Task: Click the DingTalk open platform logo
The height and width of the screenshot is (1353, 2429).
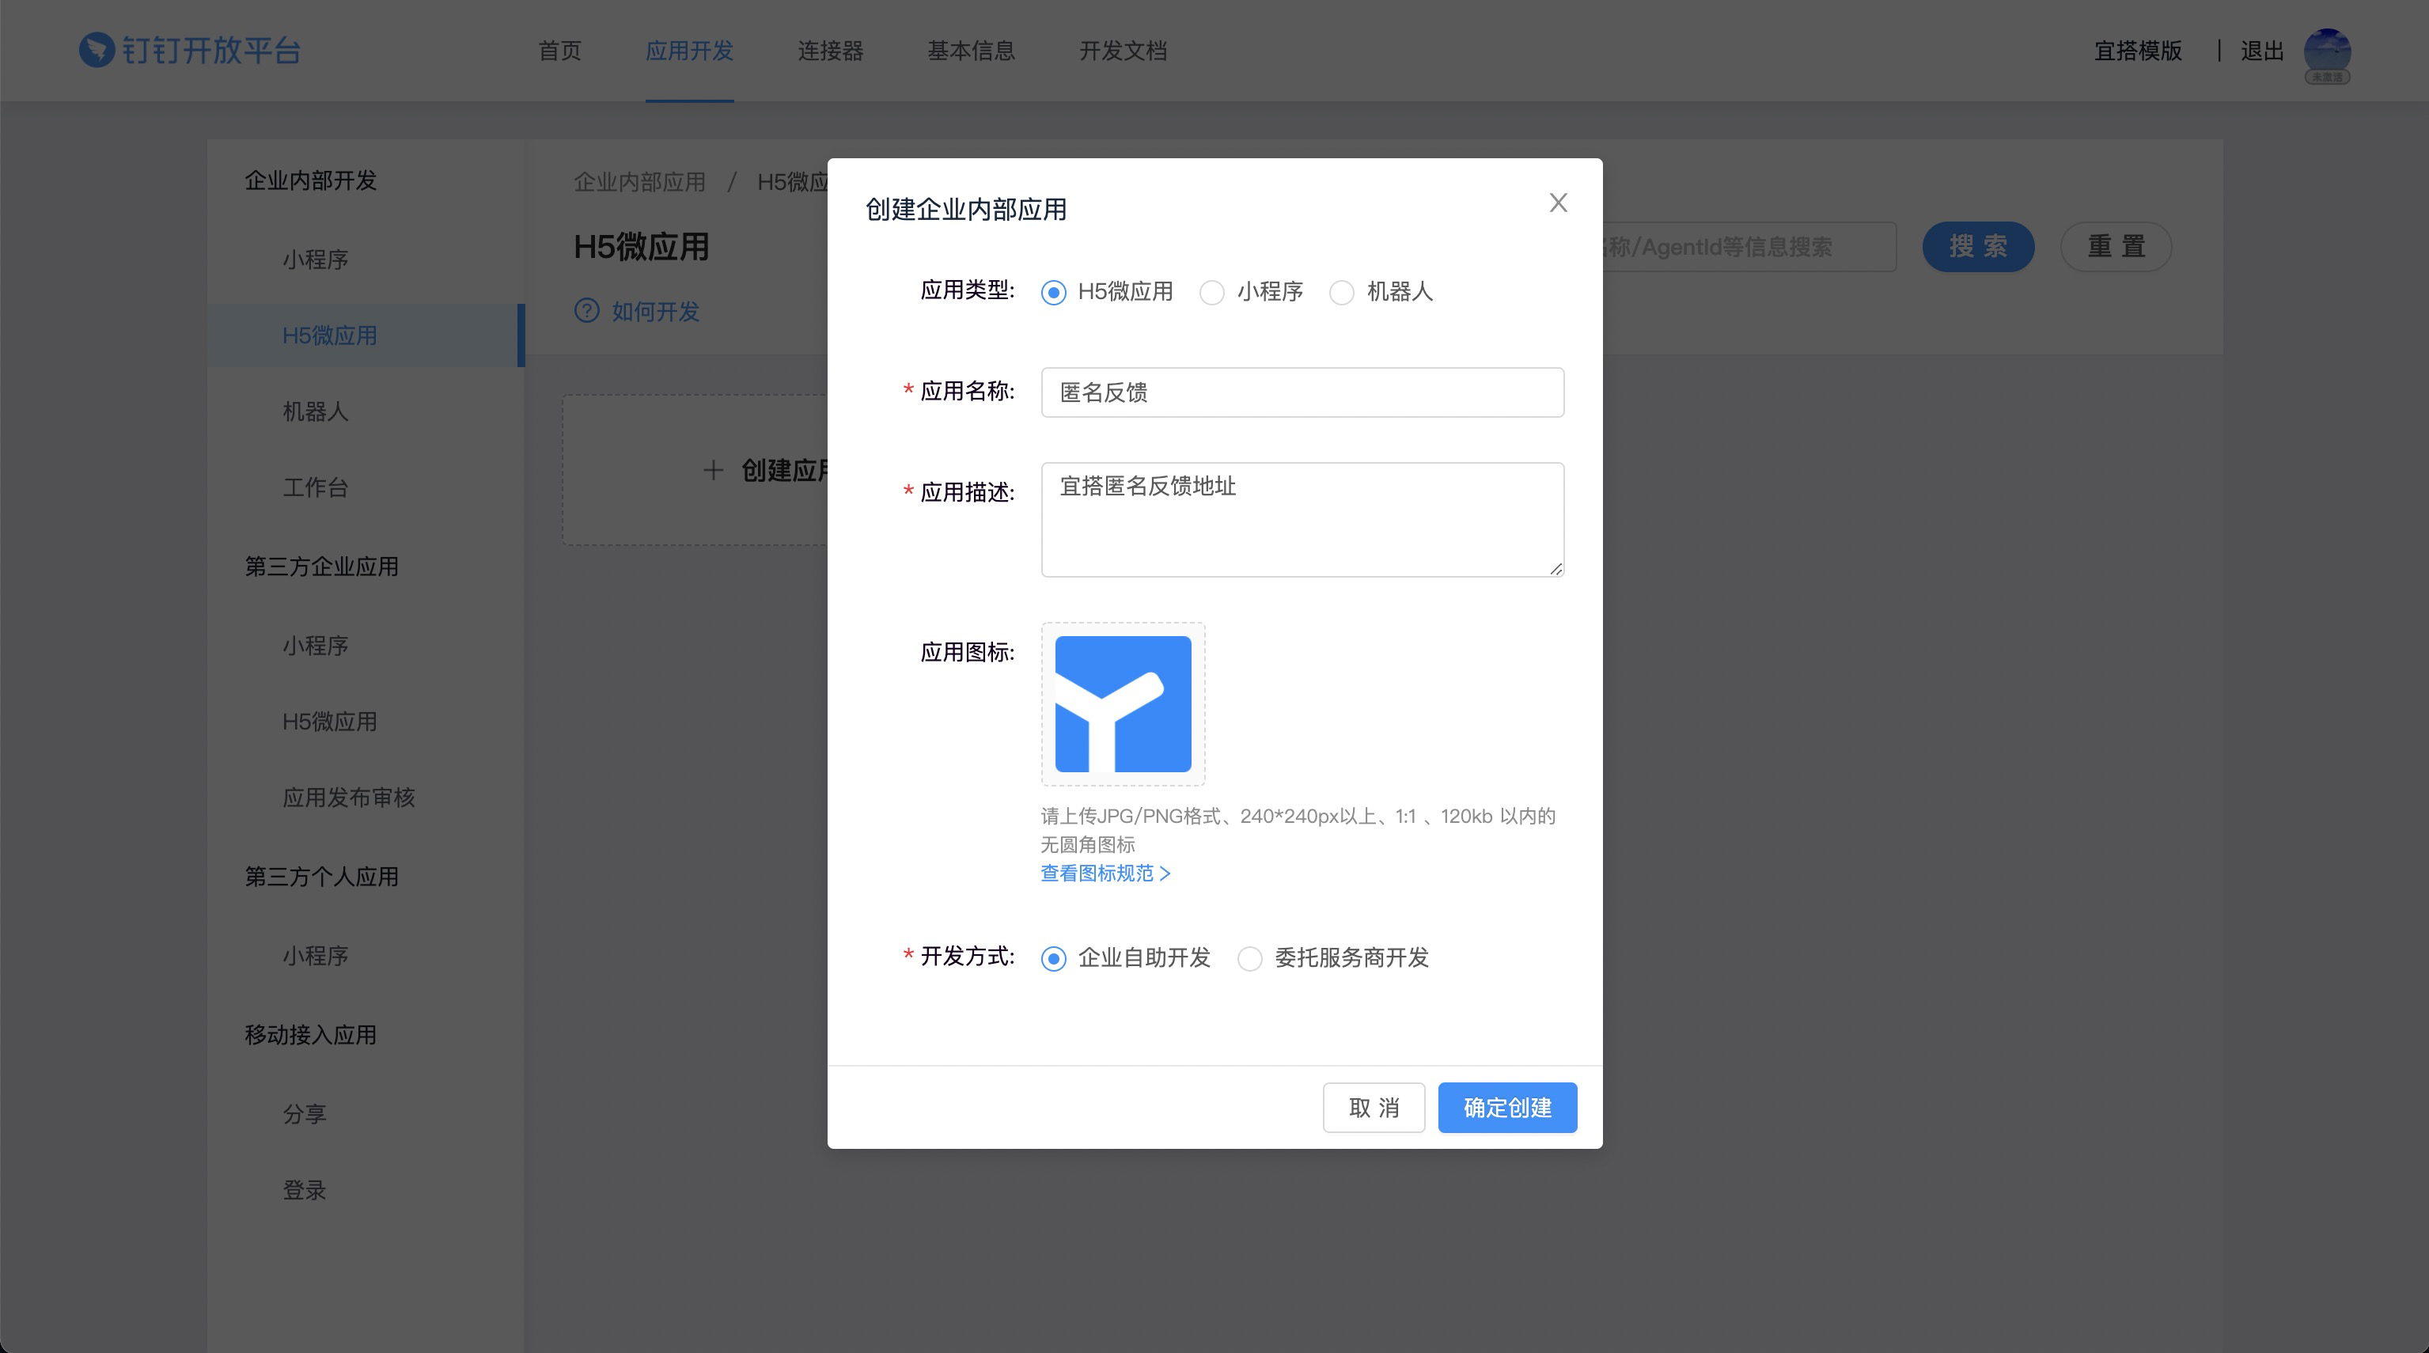Action: 190,50
